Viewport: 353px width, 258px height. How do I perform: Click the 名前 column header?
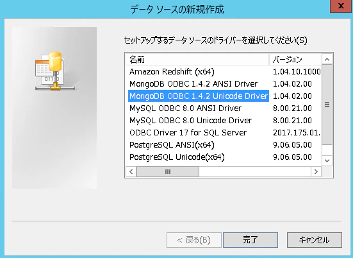pos(197,60)
